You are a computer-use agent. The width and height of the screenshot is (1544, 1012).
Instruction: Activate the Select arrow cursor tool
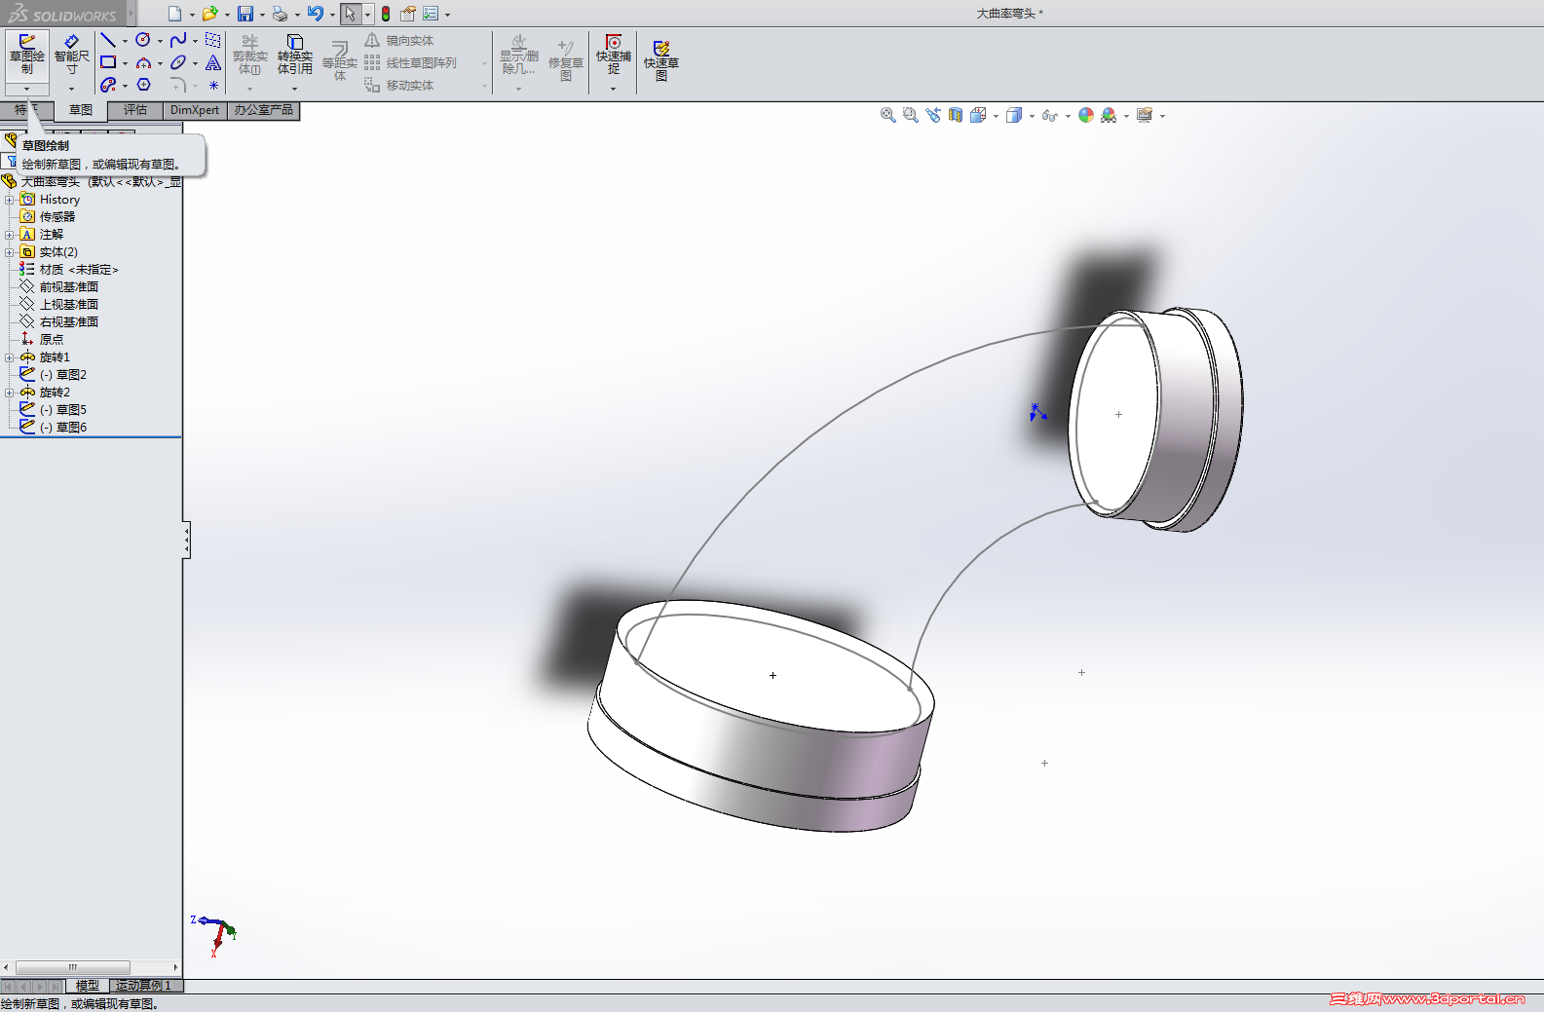tap(350, 14)
